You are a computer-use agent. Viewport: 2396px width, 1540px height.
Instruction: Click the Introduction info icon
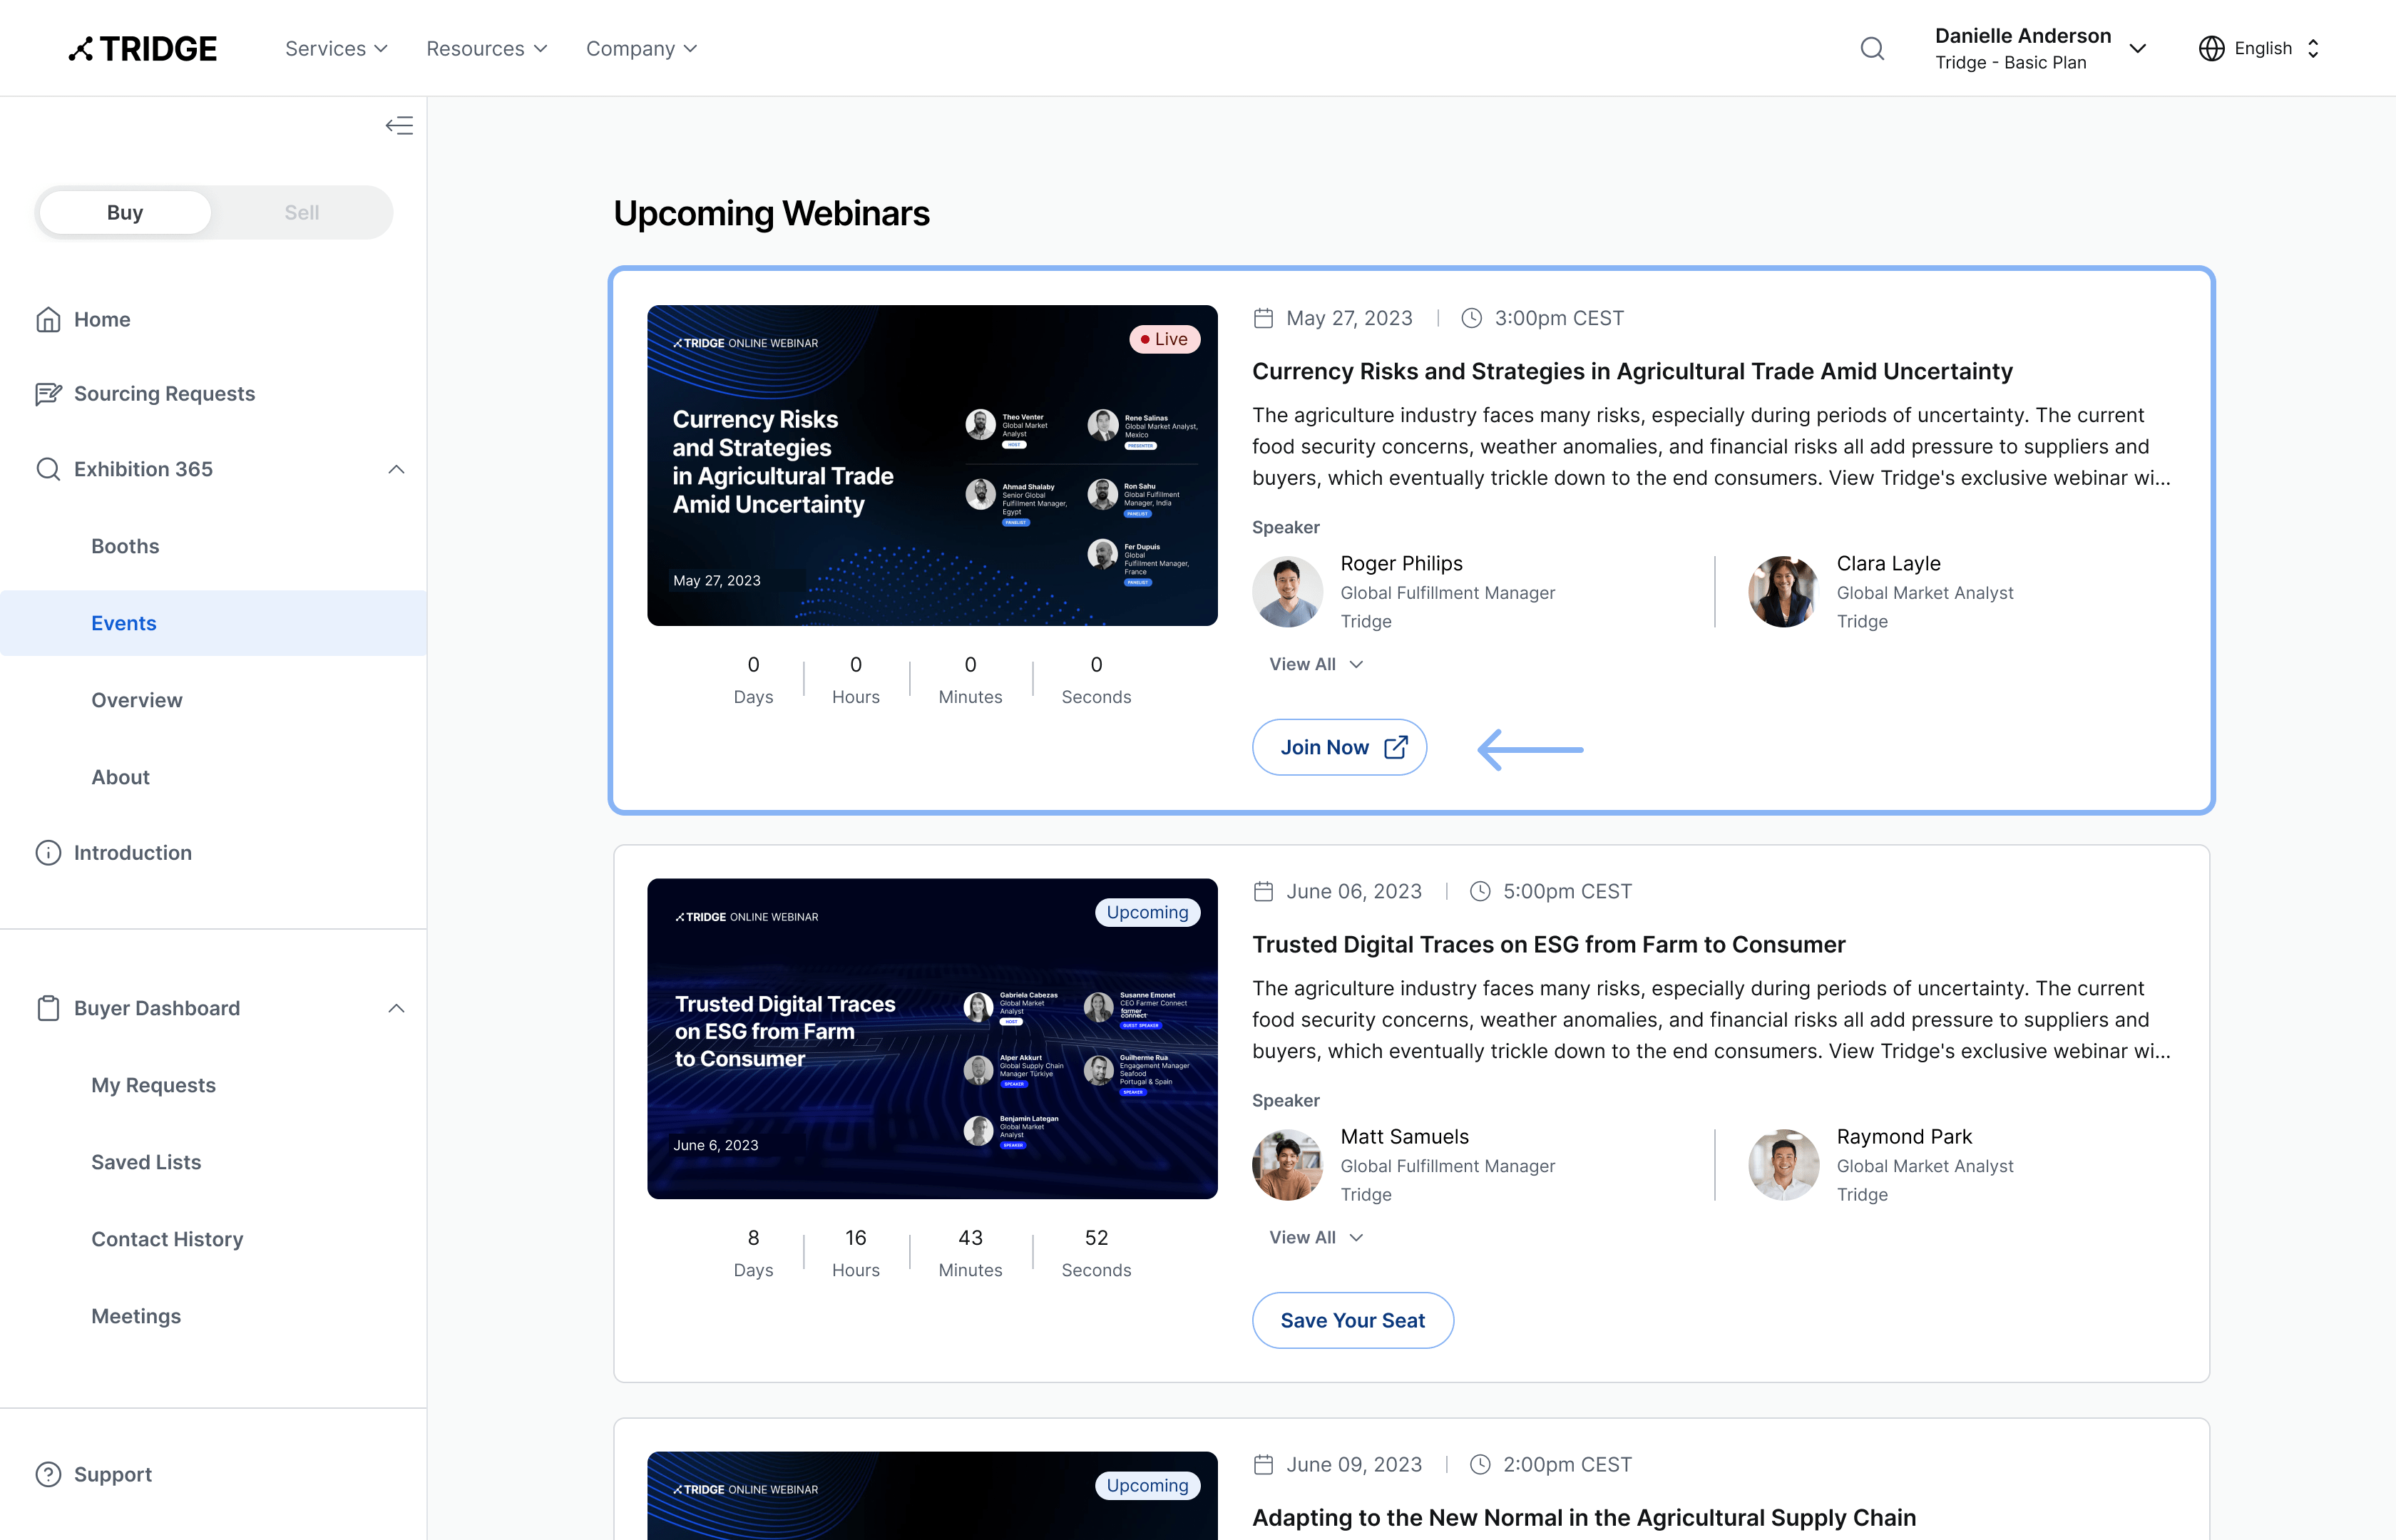(x=48, y=853)
